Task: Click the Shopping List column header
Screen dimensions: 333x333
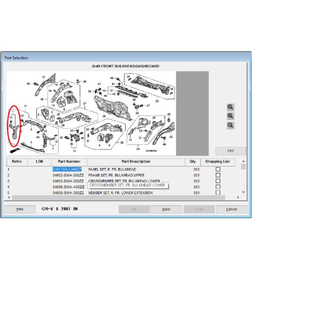Action: (218, 162)
